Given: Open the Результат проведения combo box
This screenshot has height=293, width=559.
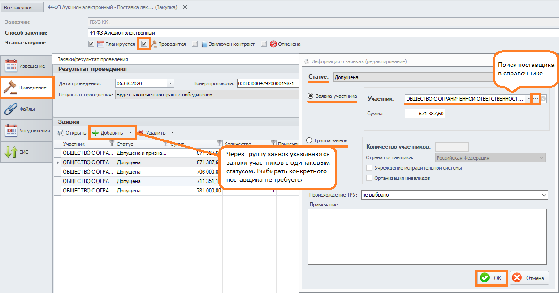Looking at the screenshot, I should (206, 95).
